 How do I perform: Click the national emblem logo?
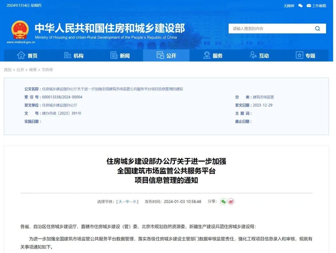coord(20,30)
